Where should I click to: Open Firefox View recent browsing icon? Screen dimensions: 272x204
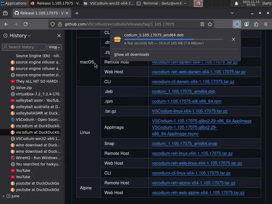click(x=5, y=13)
